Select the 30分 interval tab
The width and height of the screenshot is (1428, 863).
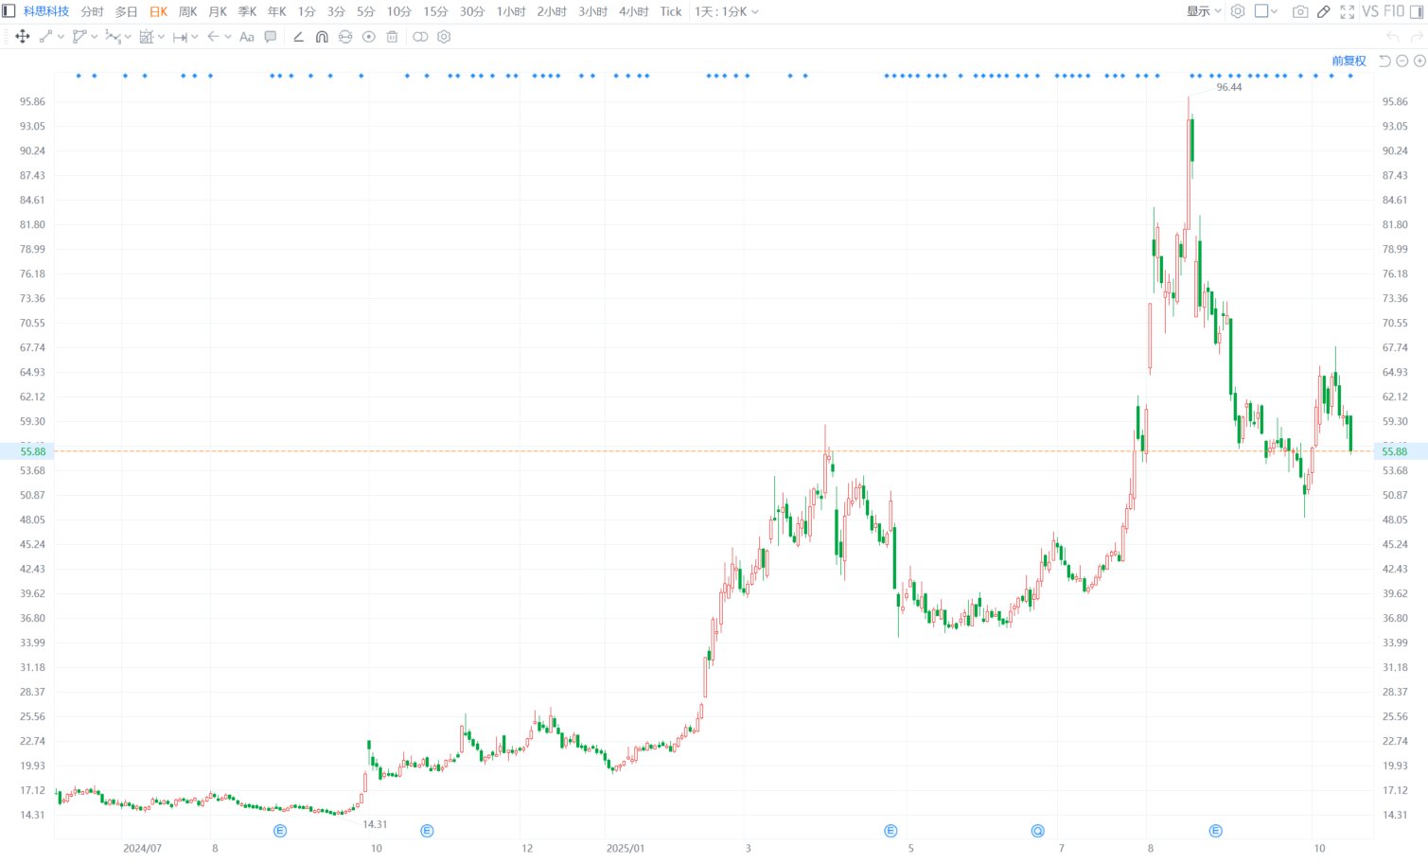[x=472, y=11]
